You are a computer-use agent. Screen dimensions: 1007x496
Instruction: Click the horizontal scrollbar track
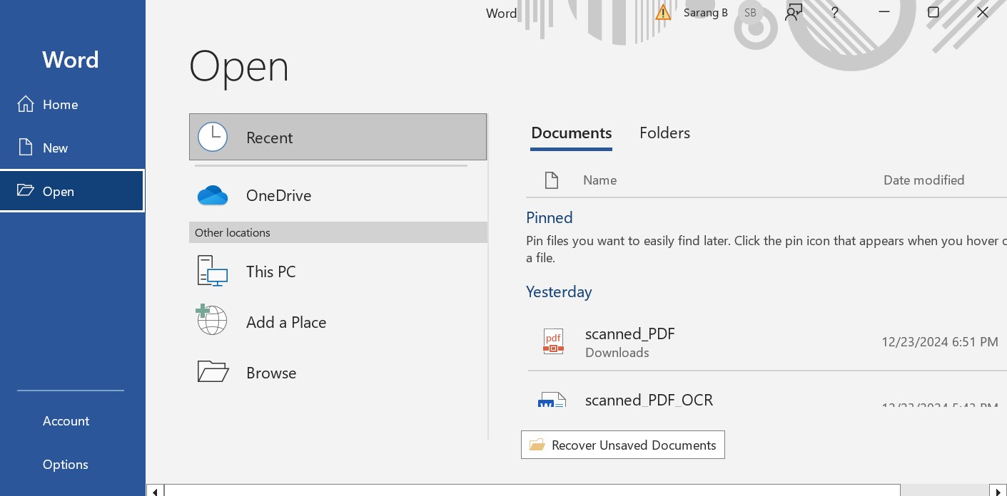coord(944,490)
